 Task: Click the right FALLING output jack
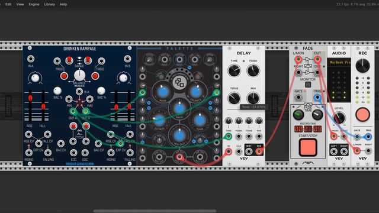tap(130, 153)
